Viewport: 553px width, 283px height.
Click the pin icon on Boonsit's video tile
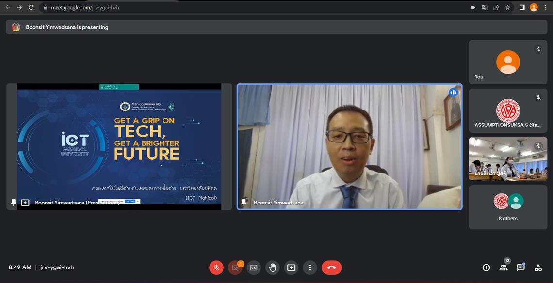(x=244, y=203)
